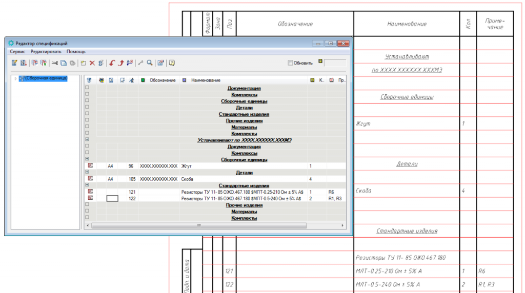The image size is (525, 293).
Task: Click the horizontal scrollbar thumb
Action: (199, 225)
